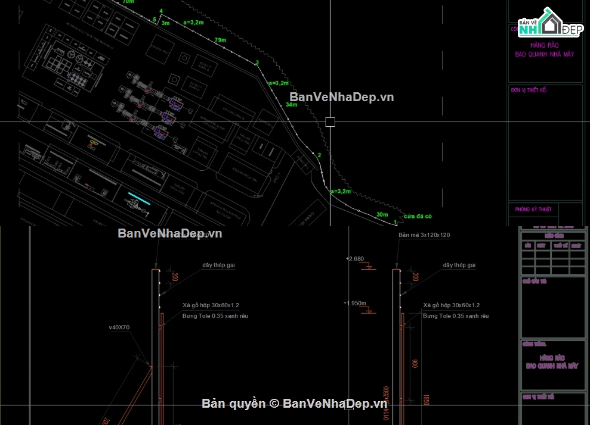The width and height of the screenshot is (590, 425).
Task: Select 'Xà gồ hộp 30x60x1.2' label on right section
Action: [451, 305]
